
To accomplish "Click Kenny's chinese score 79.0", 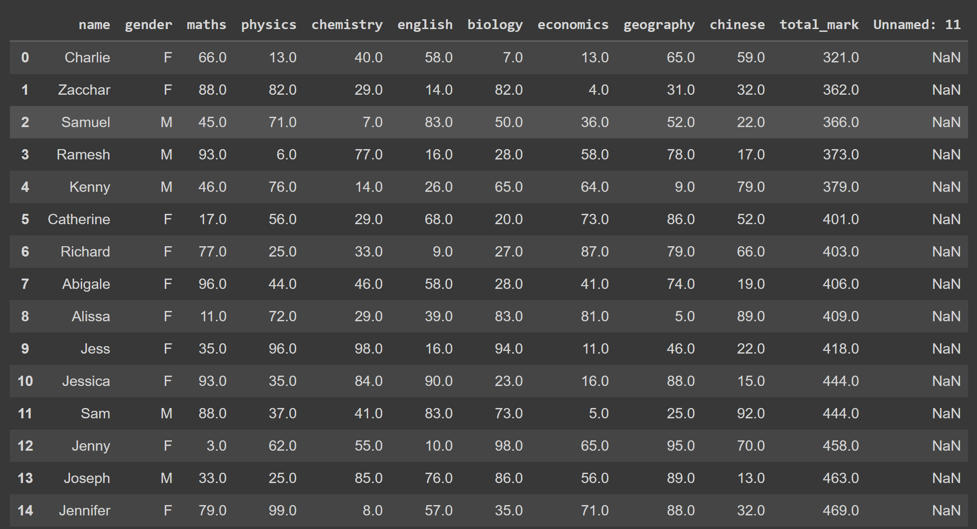I will coord(750,187).
